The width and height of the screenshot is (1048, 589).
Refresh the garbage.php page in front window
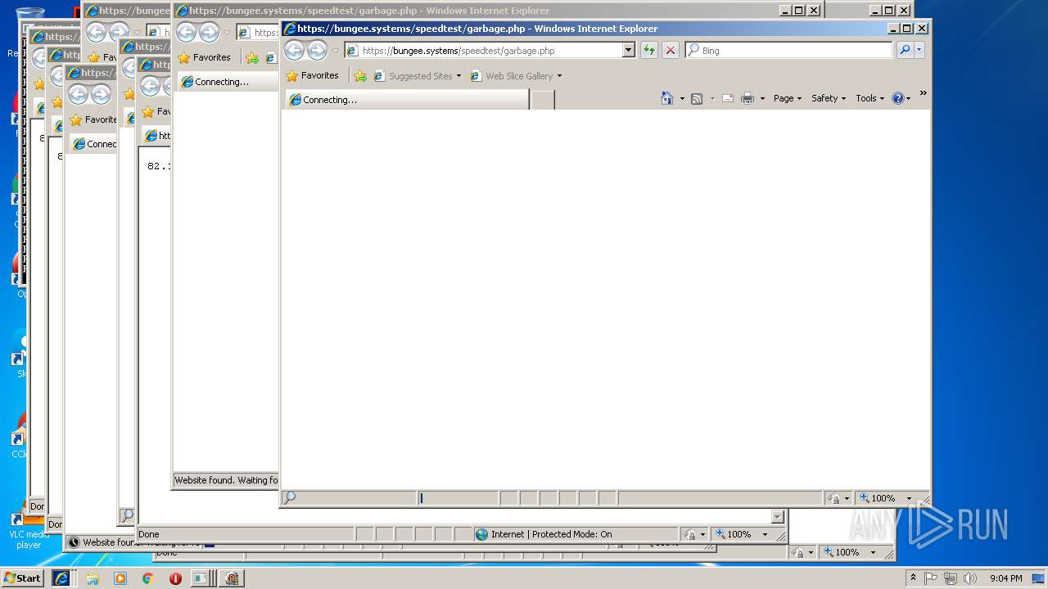coord(649,51)
